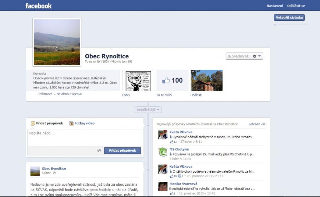320x197 pixels.
Task: Expand the Nejdůležitější sort dropdown
Action: click(148, 110)
